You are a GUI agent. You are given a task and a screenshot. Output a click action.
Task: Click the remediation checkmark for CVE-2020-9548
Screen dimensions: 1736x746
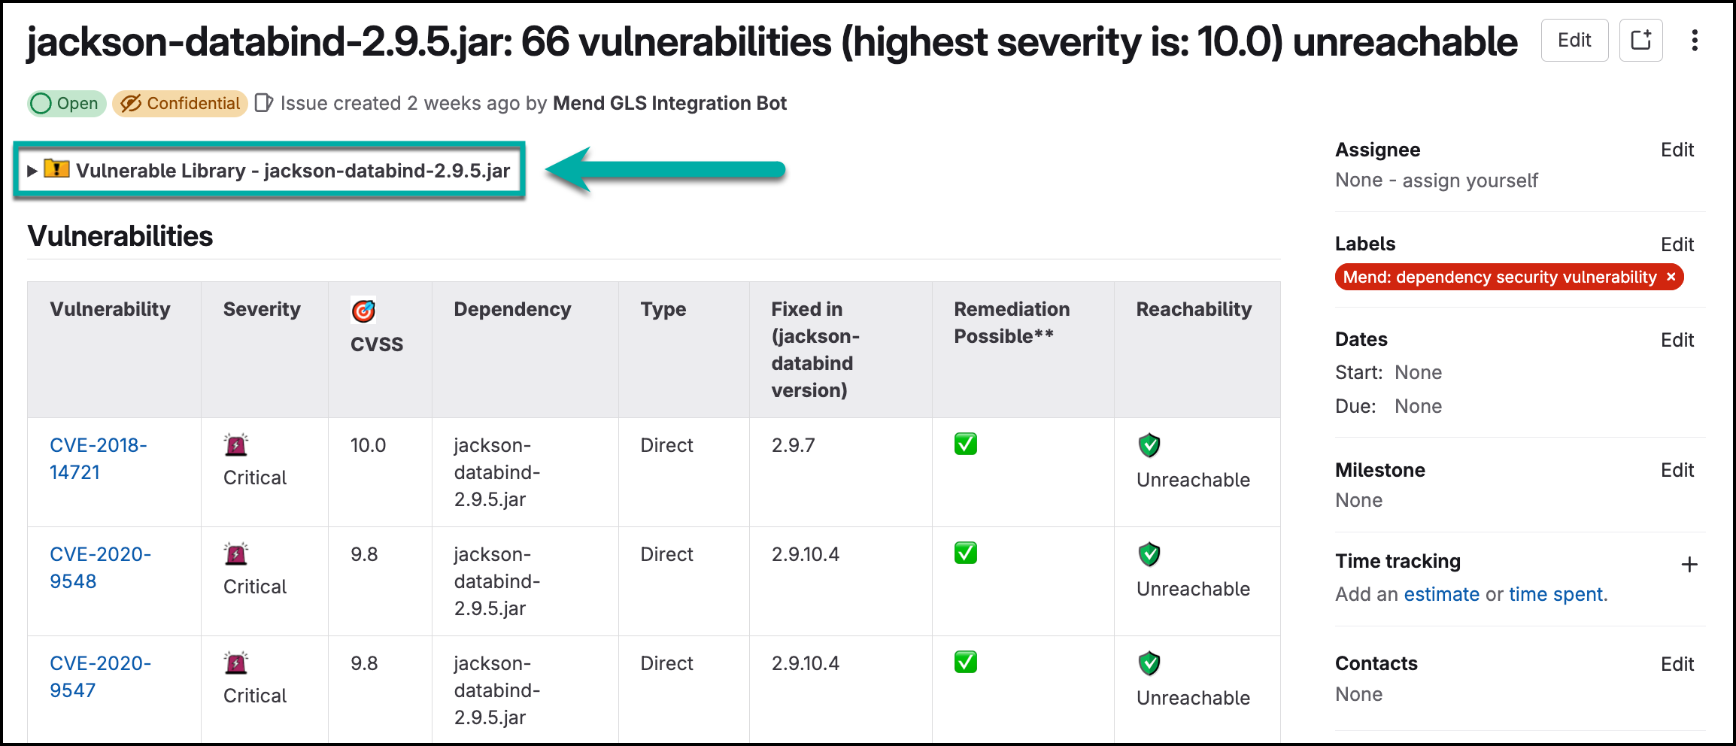(x=966, y=553)
